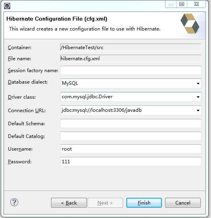Click the Hibernate Configuration File (cfg.xml) heading

(x=57, y=19)
